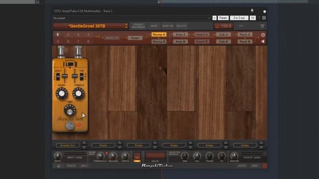Toggle the Source switch on the pedal

point(70,64)
